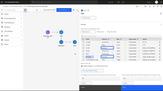The width and height of the screenshot is (163, 91).
Task: Open the hamburger navigation menu
Action: 2,2
